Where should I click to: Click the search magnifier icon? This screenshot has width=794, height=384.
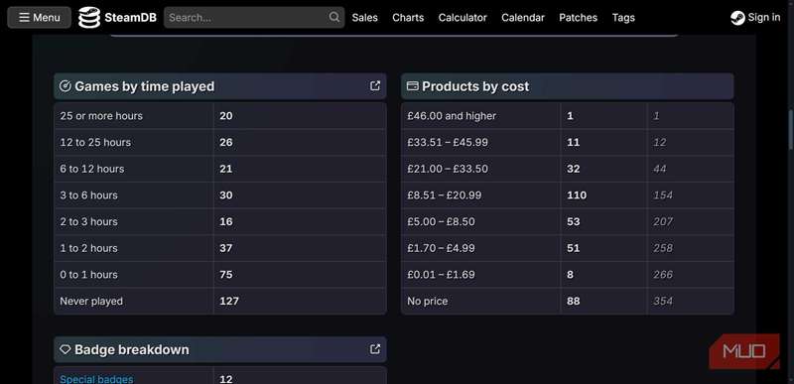[x=334, y=17]
